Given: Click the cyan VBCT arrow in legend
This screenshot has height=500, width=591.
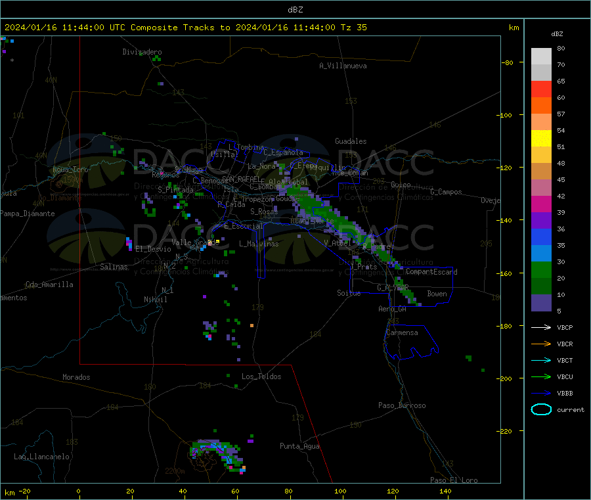Looking at the screenshot, I should coord(541,361).
